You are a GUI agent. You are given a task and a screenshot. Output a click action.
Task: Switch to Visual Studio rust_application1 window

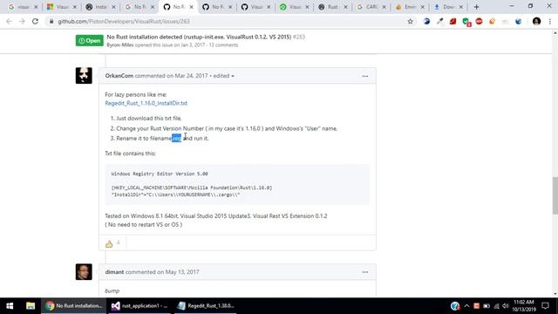click(139, 306)
